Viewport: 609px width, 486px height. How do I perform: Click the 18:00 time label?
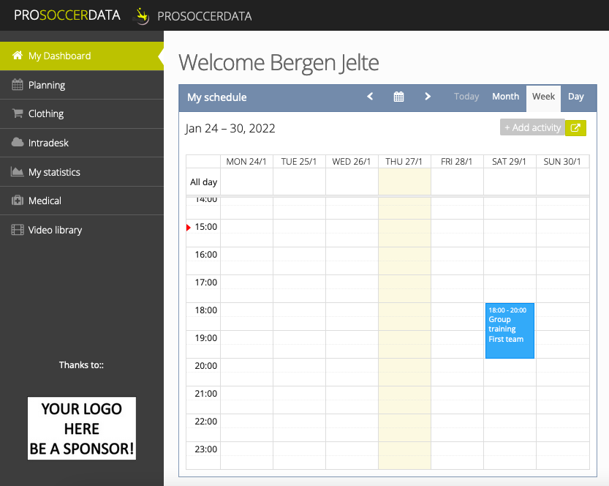tap(206, 310)
